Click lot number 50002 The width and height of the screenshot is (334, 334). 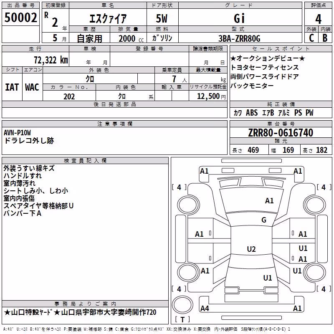[x=20, y=18]
